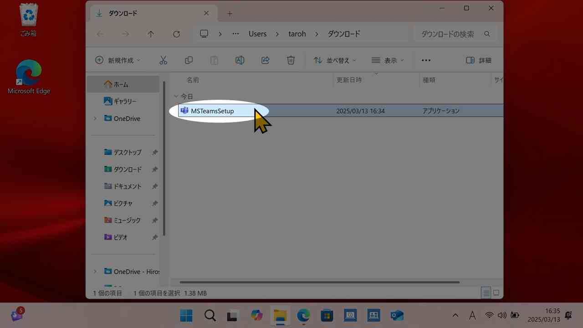Screen dimensions: 583x328
Task: Expand the OneDrive - Hiros tree node
Action: point(95,272)
